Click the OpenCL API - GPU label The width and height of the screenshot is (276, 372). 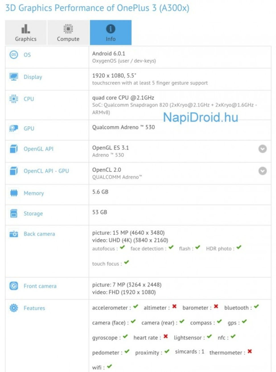pyautogui.click(x=46, y=171)
